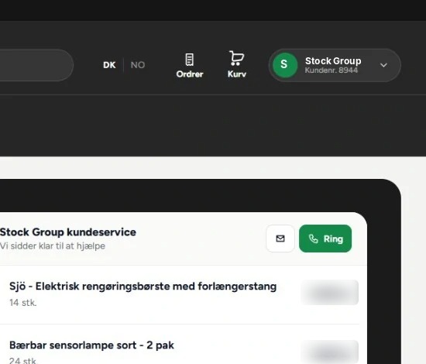Switch language to DK
This screenshot has height=364, width=426.
[x=109, y=65]
